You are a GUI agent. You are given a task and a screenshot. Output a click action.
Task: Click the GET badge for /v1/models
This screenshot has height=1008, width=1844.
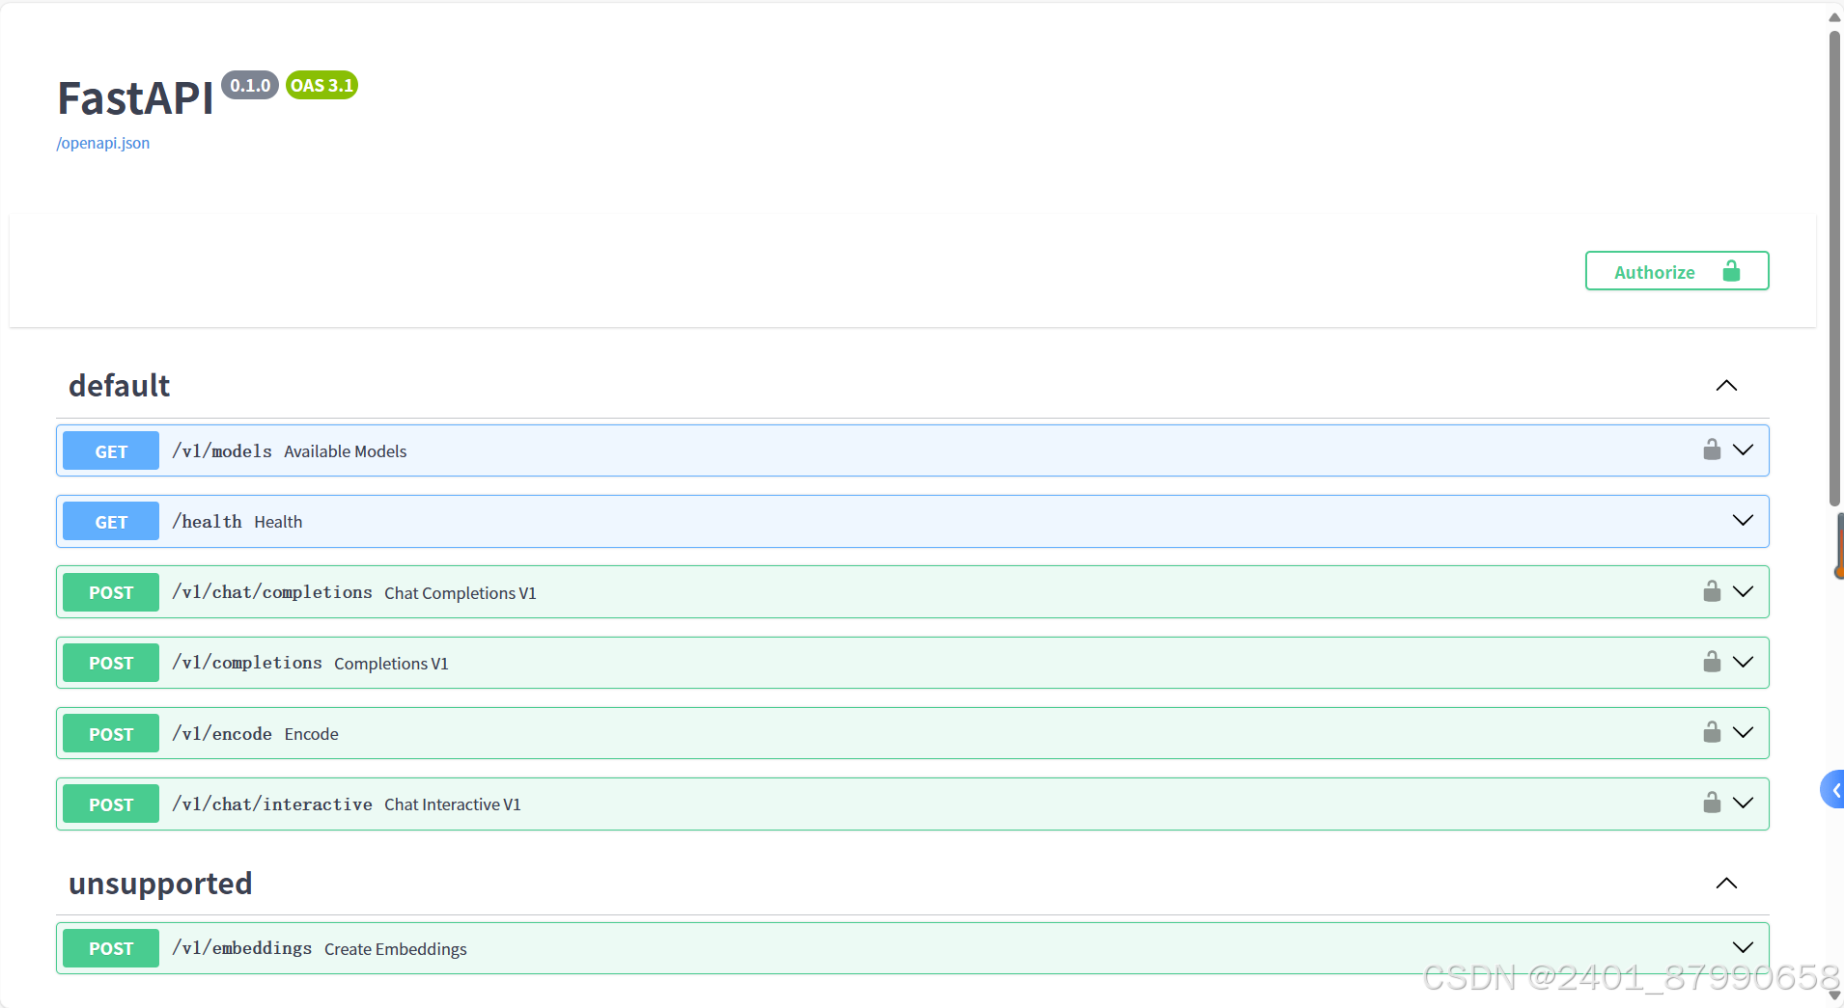pyautogui.click(x=111, y=450)
